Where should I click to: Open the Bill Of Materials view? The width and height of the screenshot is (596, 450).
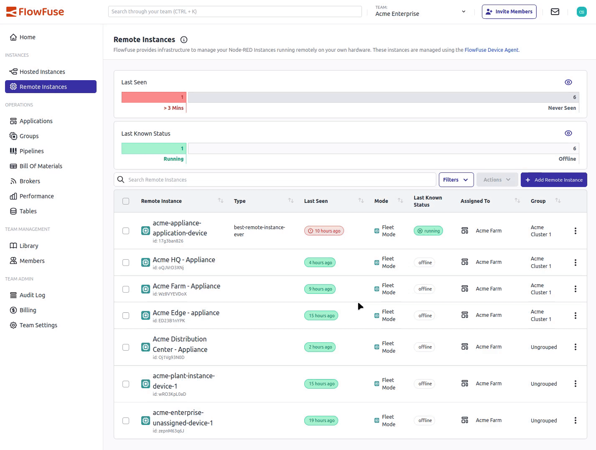click(40, 166)
